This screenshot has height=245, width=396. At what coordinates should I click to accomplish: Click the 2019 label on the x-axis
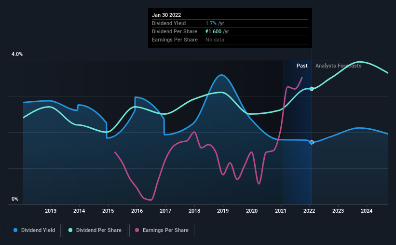[223, 211]
